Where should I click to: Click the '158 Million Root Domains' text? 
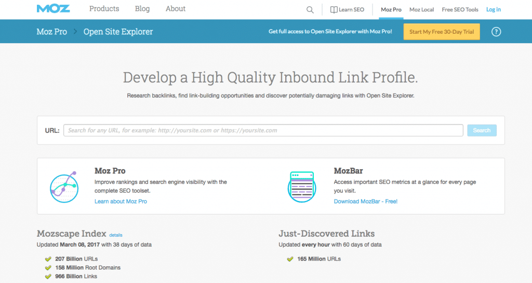pyautogui.click(x=88, y=268)
